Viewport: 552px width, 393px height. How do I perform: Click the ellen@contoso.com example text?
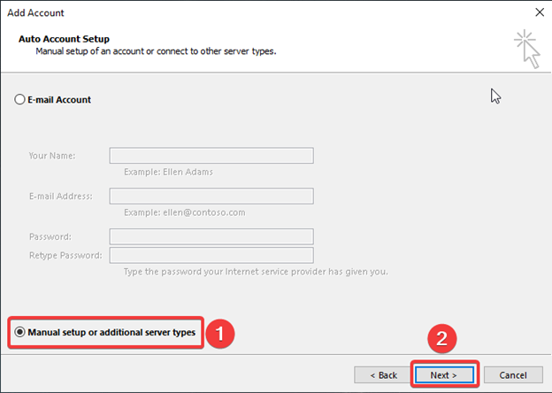[204, 212]
